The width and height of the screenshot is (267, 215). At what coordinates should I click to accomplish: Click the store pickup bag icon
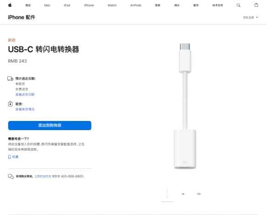(11, 104)
